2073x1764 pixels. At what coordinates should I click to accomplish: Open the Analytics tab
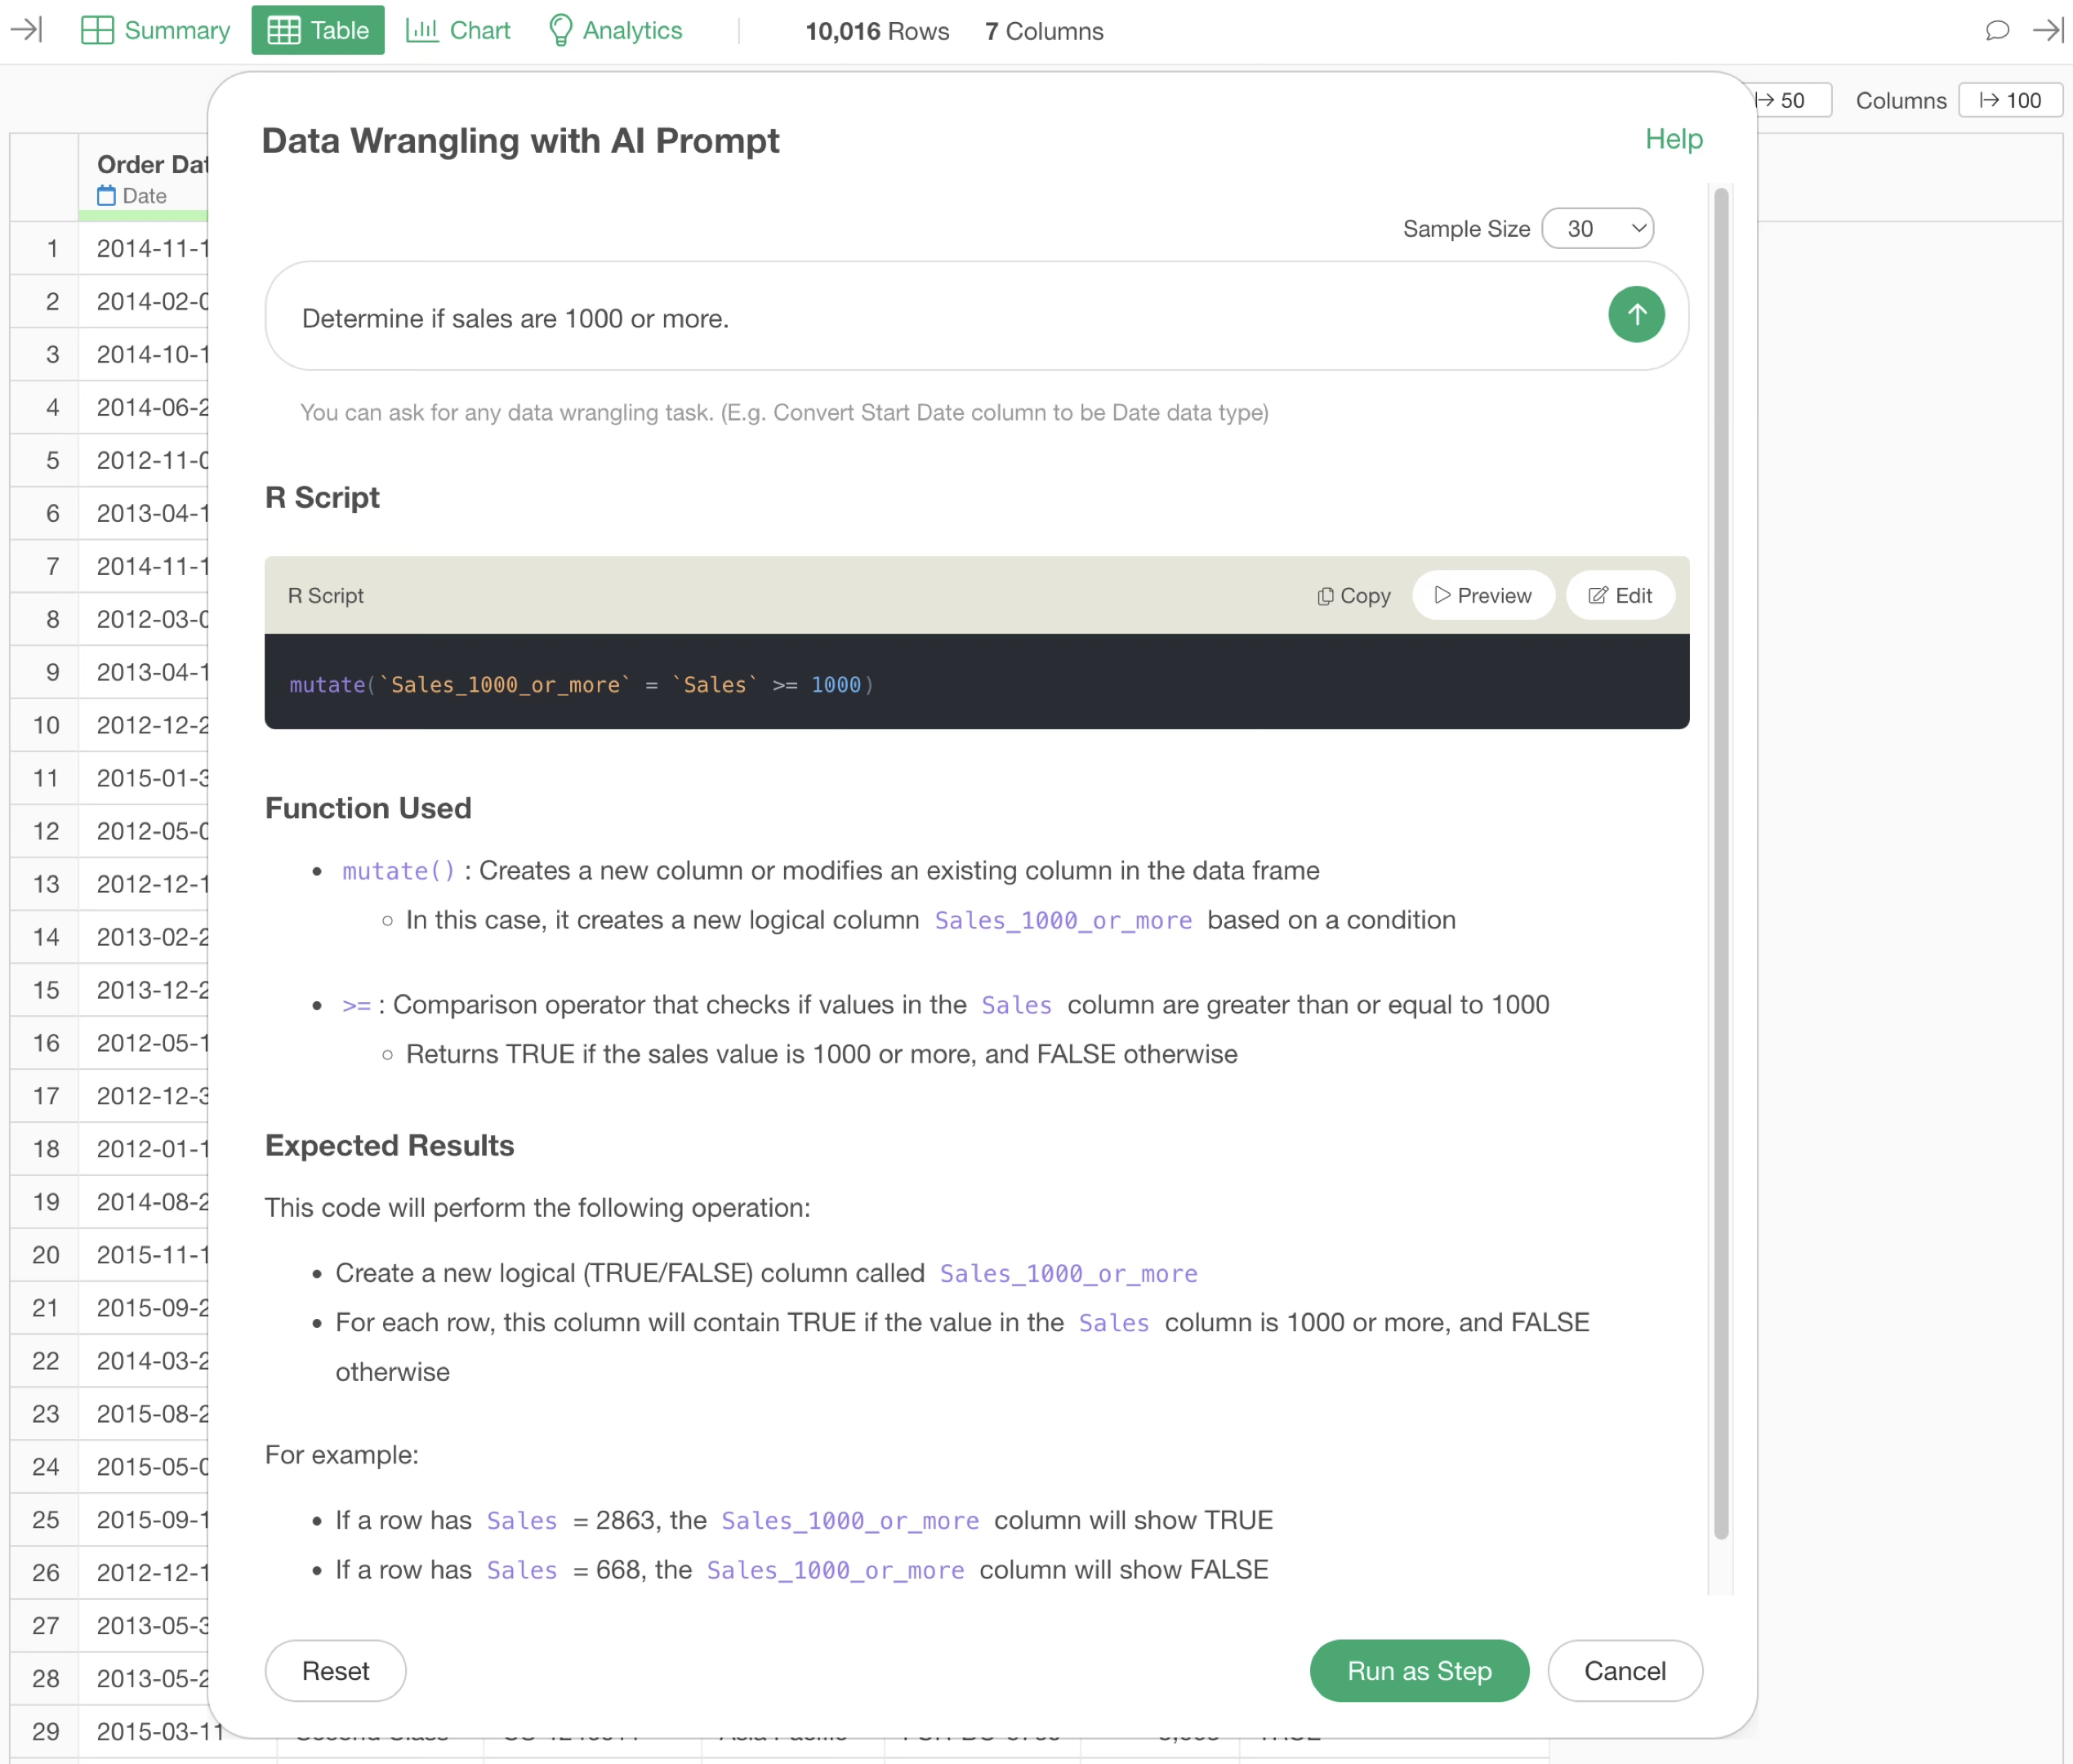(x=615, y=30)
